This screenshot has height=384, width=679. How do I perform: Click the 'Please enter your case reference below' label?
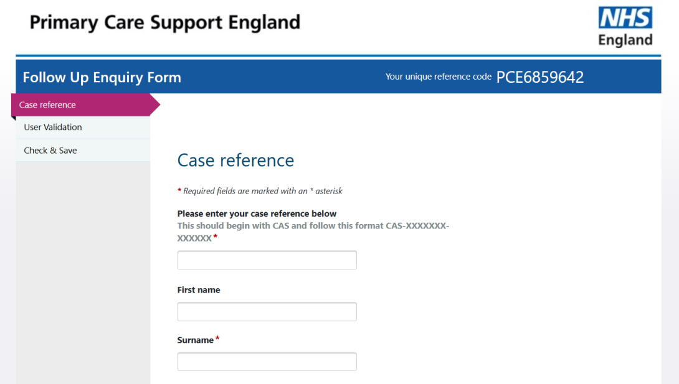[257, 213]
